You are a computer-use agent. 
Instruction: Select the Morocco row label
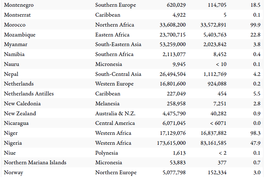15,25
